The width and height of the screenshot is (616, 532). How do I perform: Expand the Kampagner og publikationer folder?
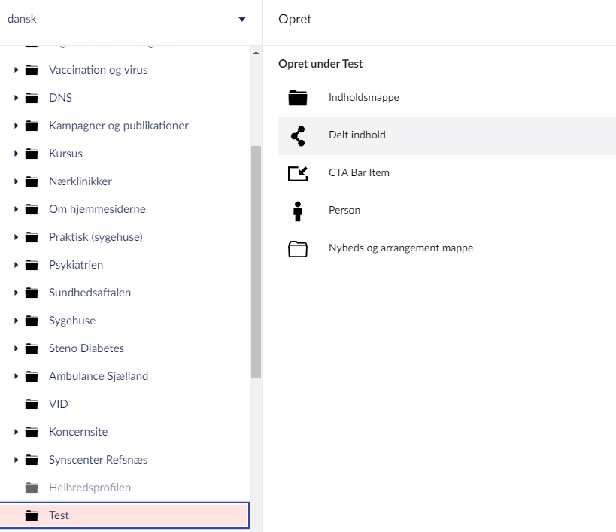click(16, 126)
